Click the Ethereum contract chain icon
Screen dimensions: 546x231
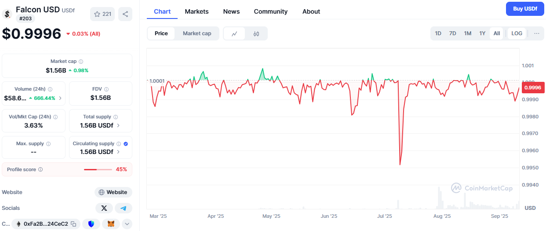click(18, 224)
